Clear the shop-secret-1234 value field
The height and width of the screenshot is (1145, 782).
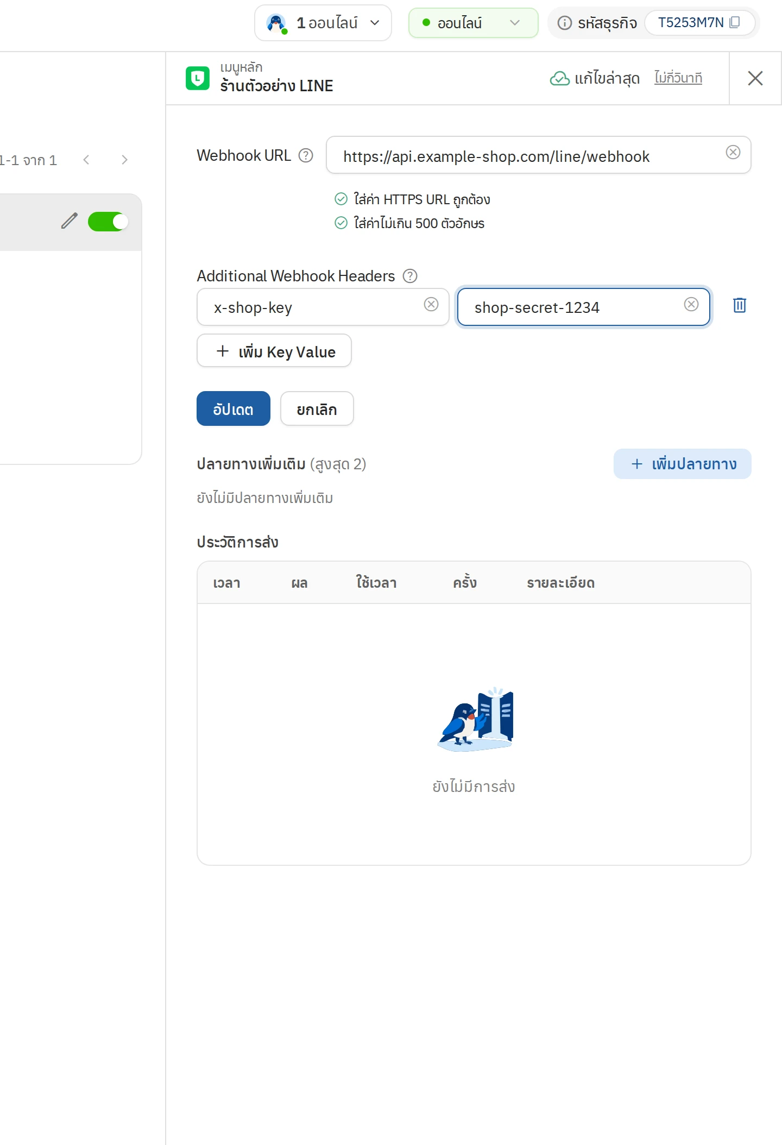point(691,304)
